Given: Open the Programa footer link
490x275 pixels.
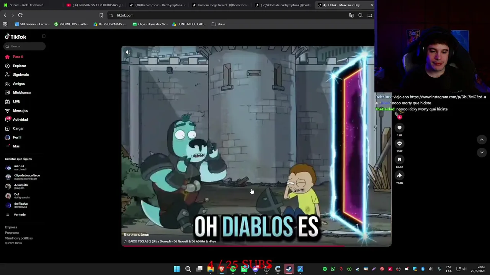Looking at the screenshot, I should coord(12,233).
